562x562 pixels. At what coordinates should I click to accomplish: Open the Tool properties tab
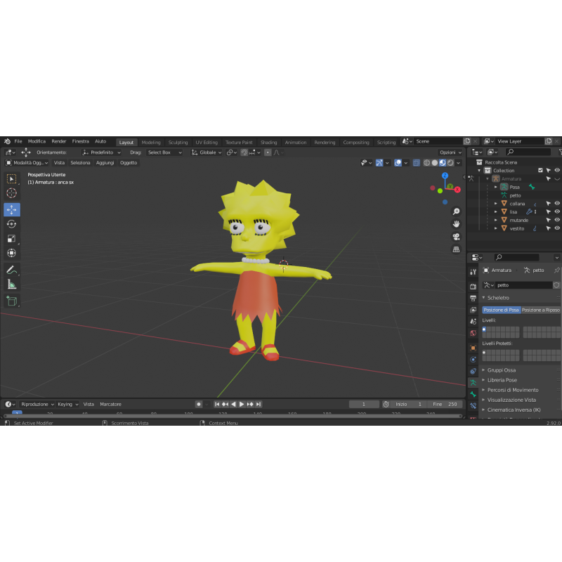[x=473, y=272]
